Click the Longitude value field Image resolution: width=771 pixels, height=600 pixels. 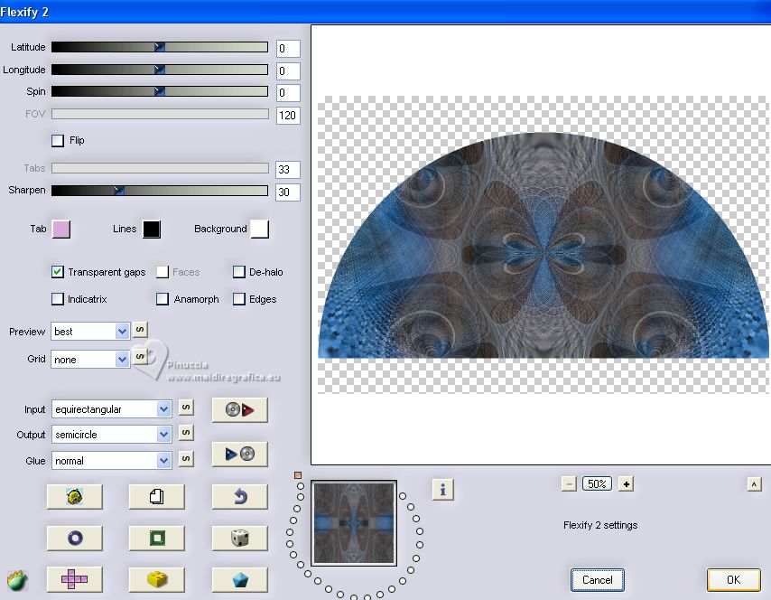pyautogui.click(x=288, y=71)
